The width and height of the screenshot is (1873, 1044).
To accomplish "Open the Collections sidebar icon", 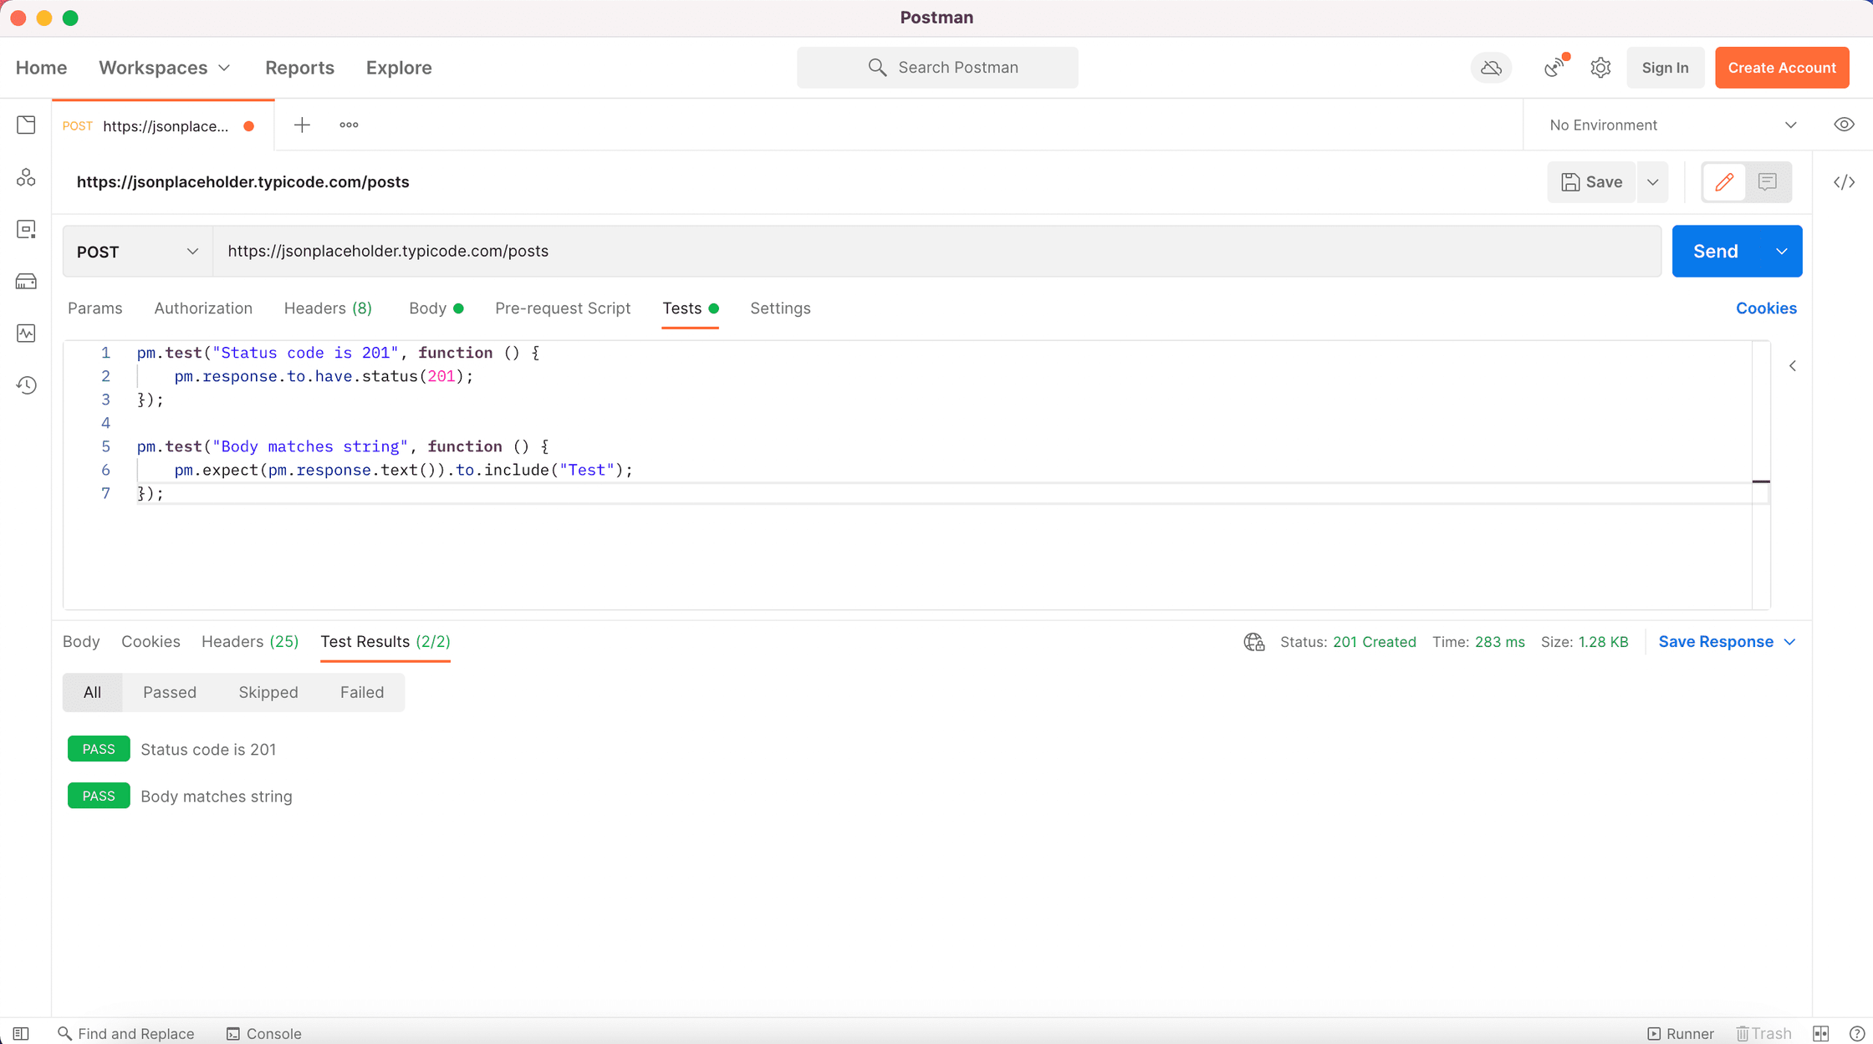I will coord(26,125).
